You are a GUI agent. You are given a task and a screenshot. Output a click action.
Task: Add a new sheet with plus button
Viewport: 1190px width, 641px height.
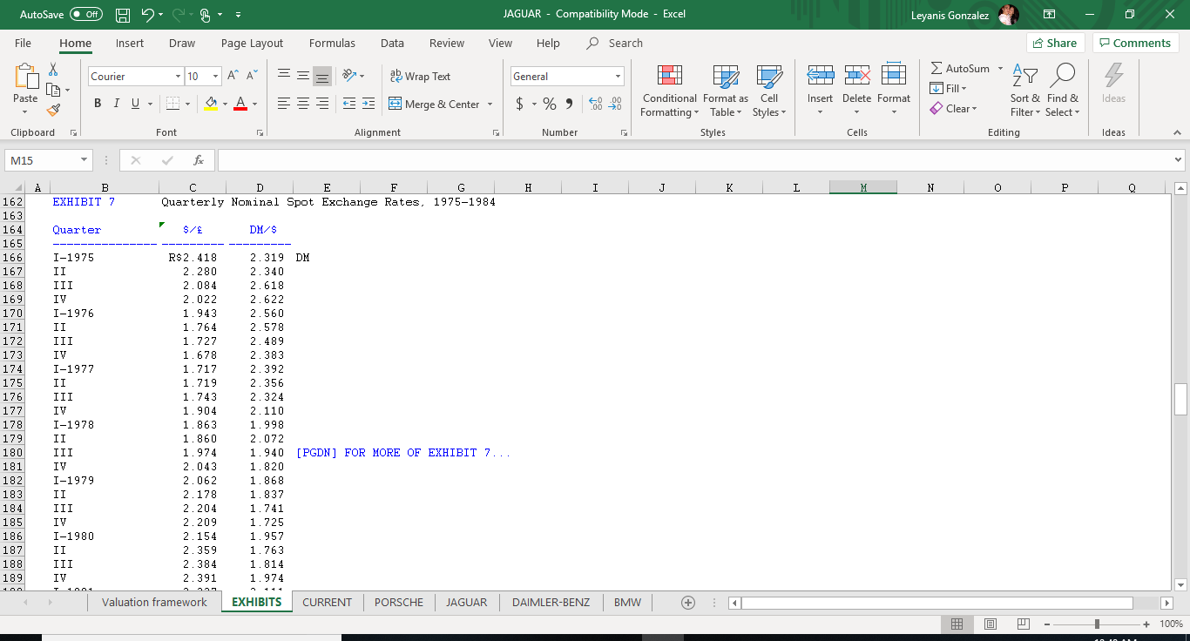pyautogui.click(x=688, y=602)
